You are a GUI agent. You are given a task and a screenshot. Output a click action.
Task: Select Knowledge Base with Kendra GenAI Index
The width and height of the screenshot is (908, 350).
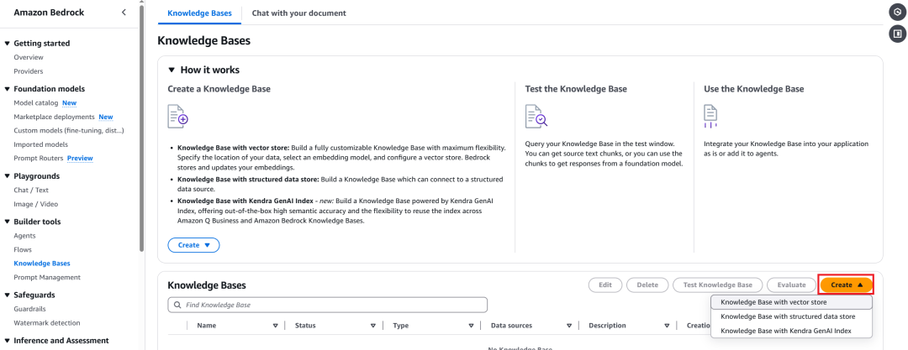(785, 331)
